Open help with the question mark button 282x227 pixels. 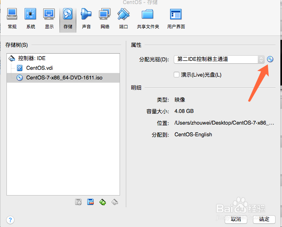tap(10, 220)
